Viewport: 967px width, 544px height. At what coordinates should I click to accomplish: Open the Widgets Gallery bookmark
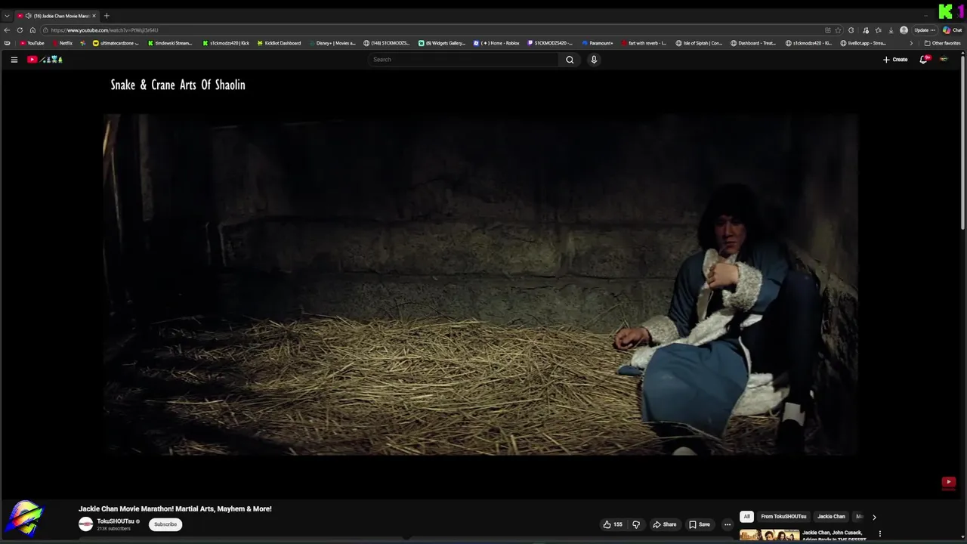(442, 43)
